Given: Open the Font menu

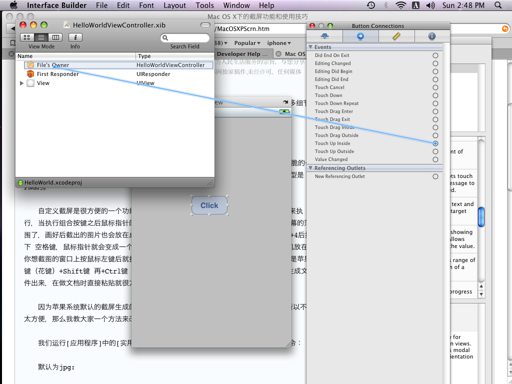Looking at the screenshot, I should click(x=146, y=5).
